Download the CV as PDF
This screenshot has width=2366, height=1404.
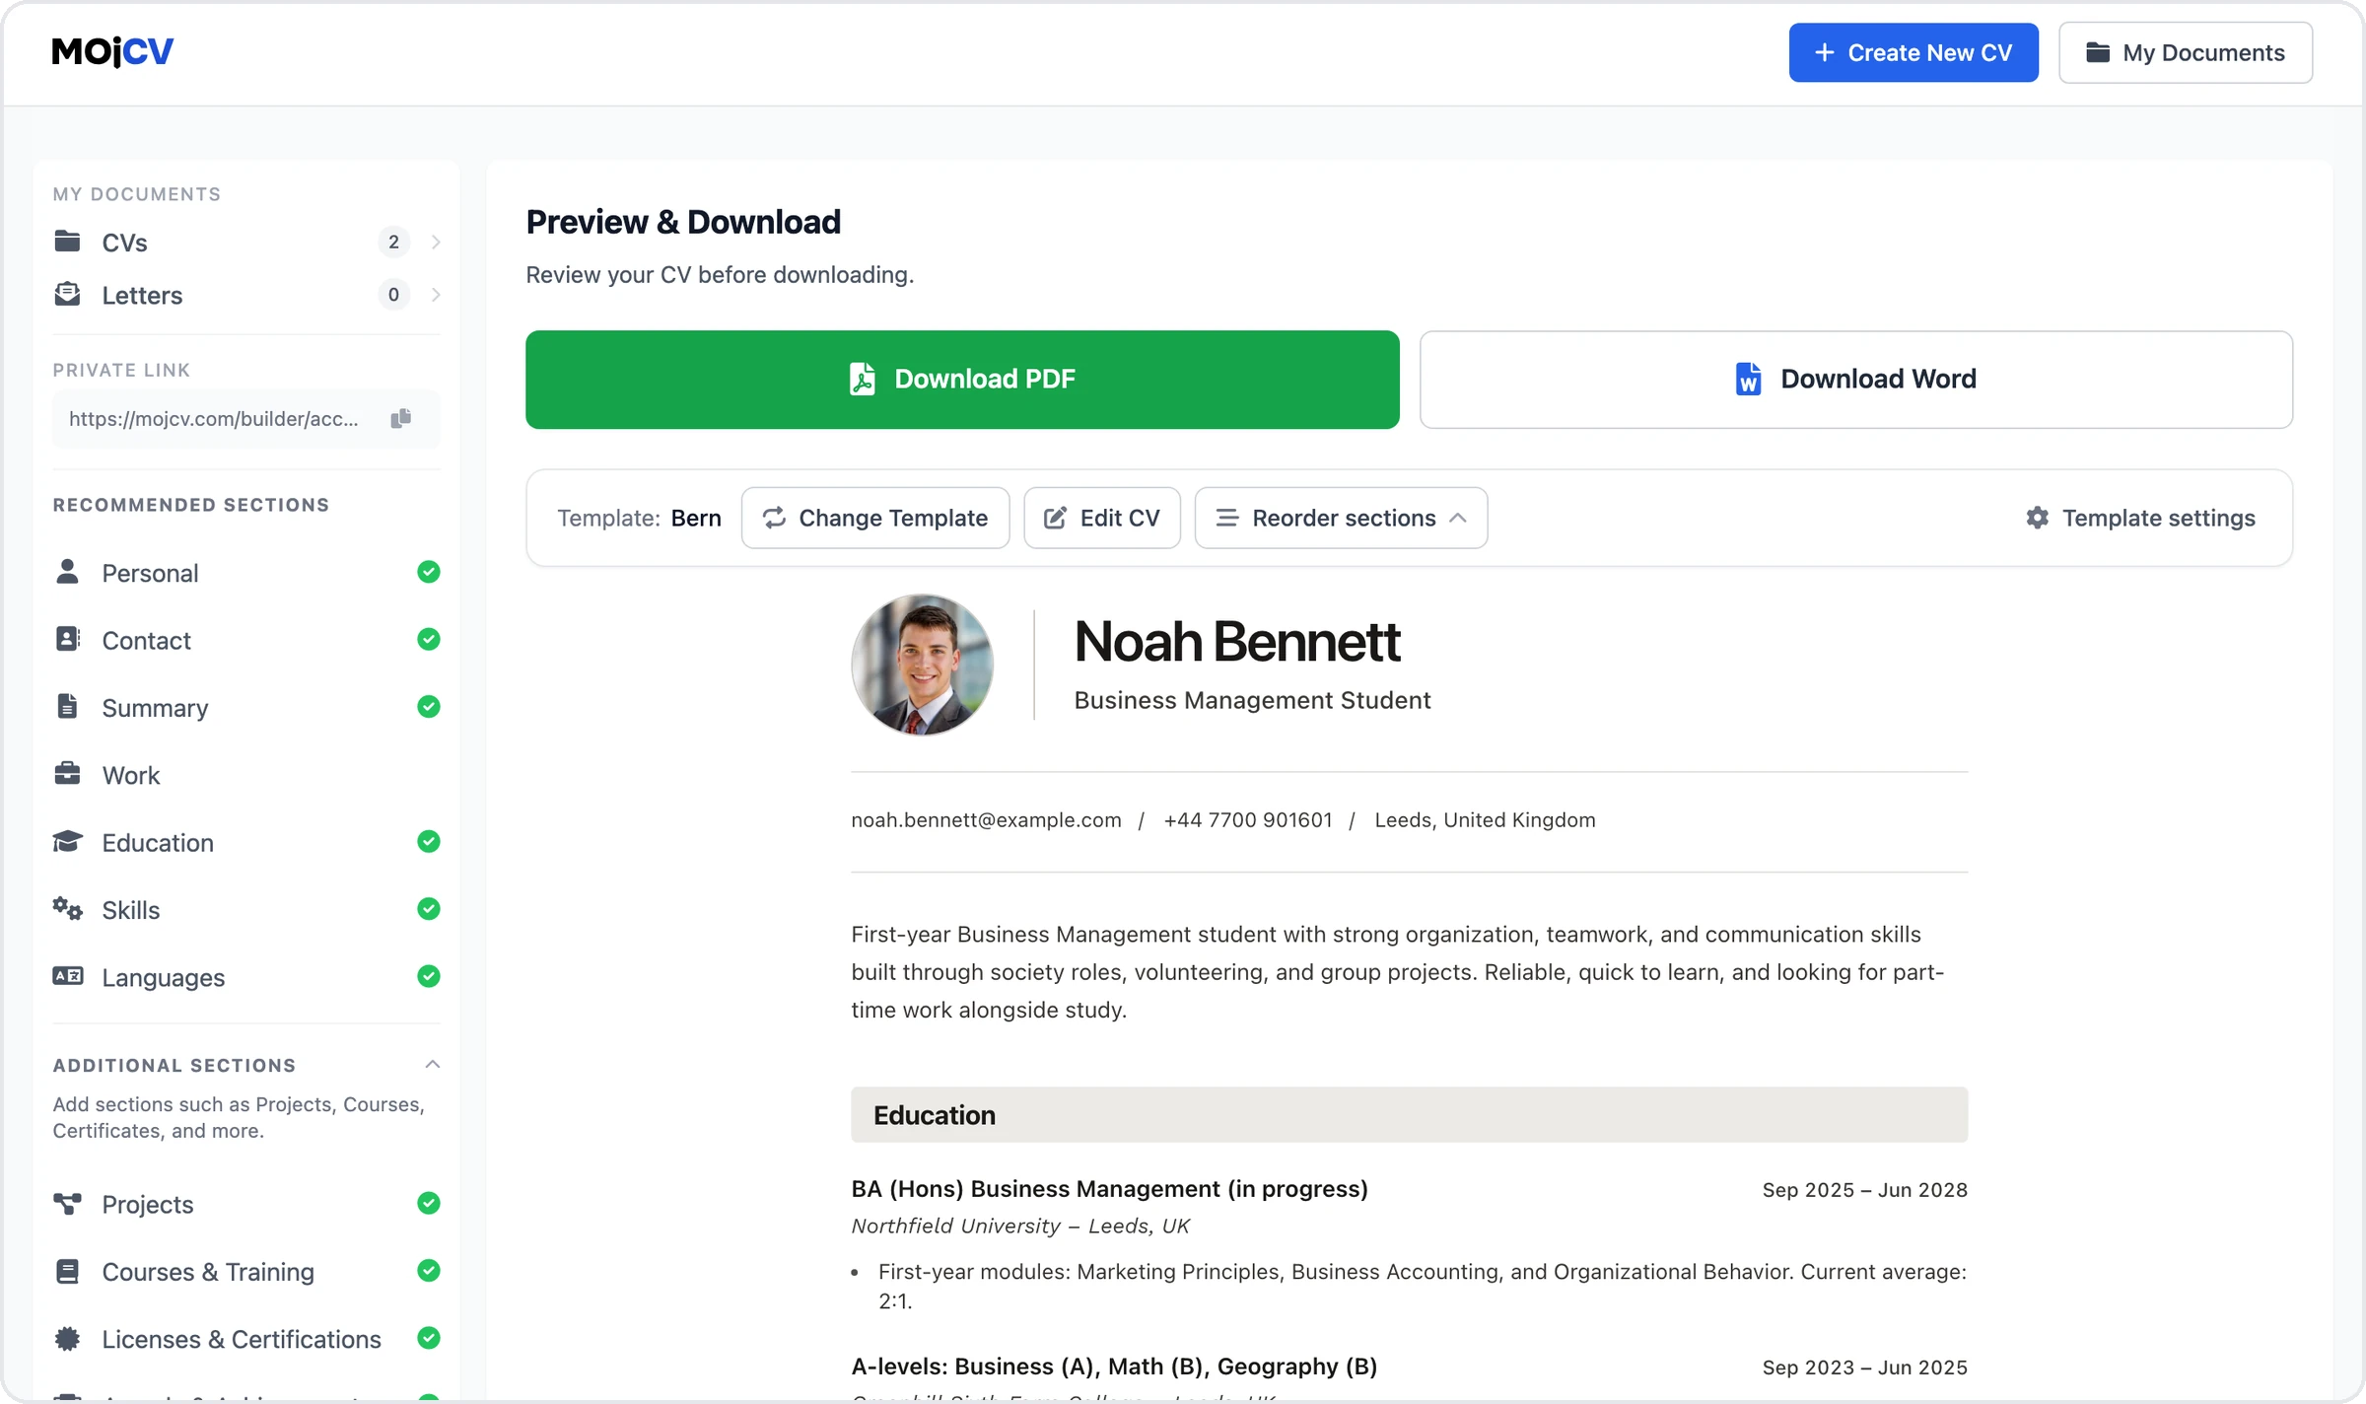pyautogui.click(x=962, y=380)
